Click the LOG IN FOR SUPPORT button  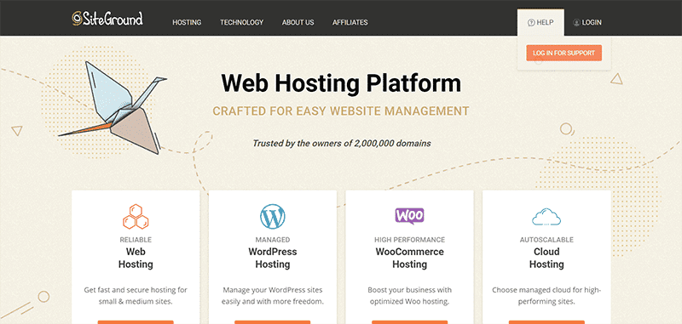(564, 53)
